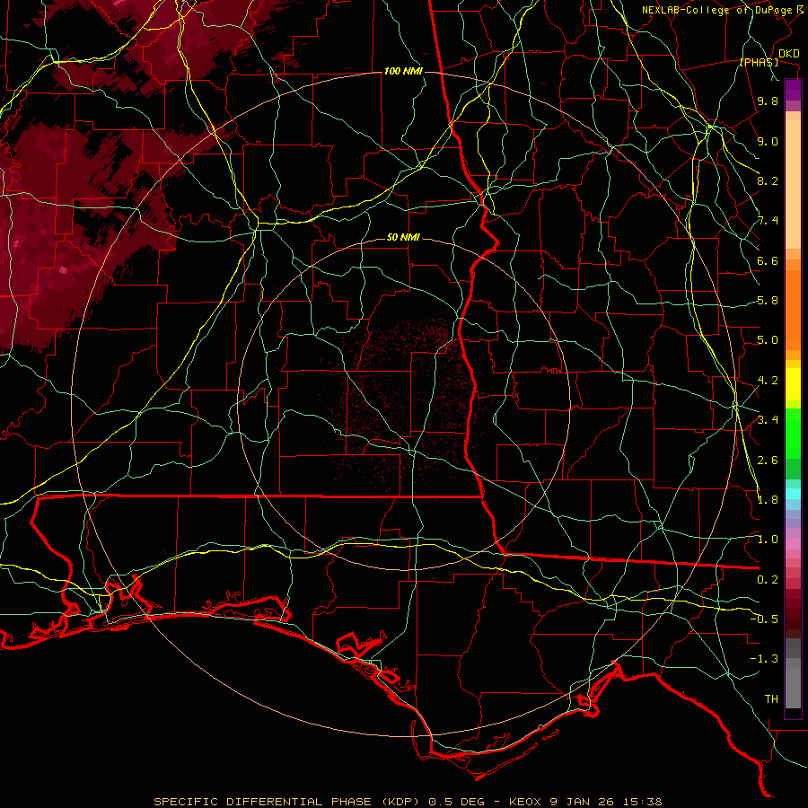Select the -1.3 value on color scale

click(x=764, y=659)
